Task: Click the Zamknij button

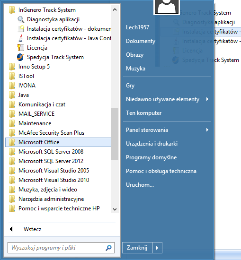Action: [137, 248]
